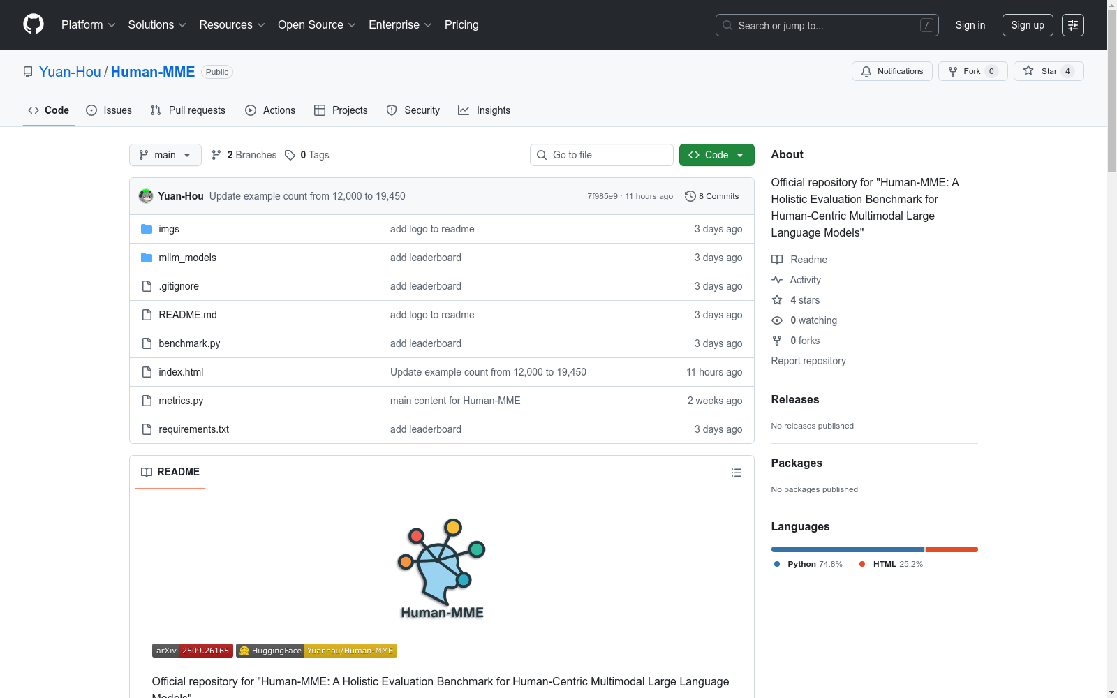
Task: Switch to the Insights tab
Action: pos(484,110)
